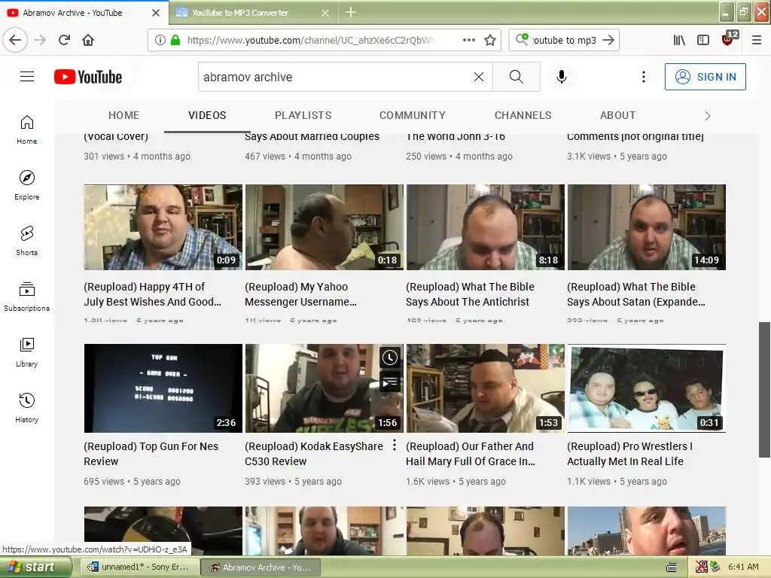Click the search magnifier button
This screenshot has height=578, width=771.
517,77
